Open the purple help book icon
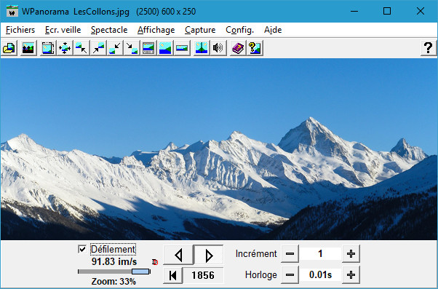 [238, 48]
